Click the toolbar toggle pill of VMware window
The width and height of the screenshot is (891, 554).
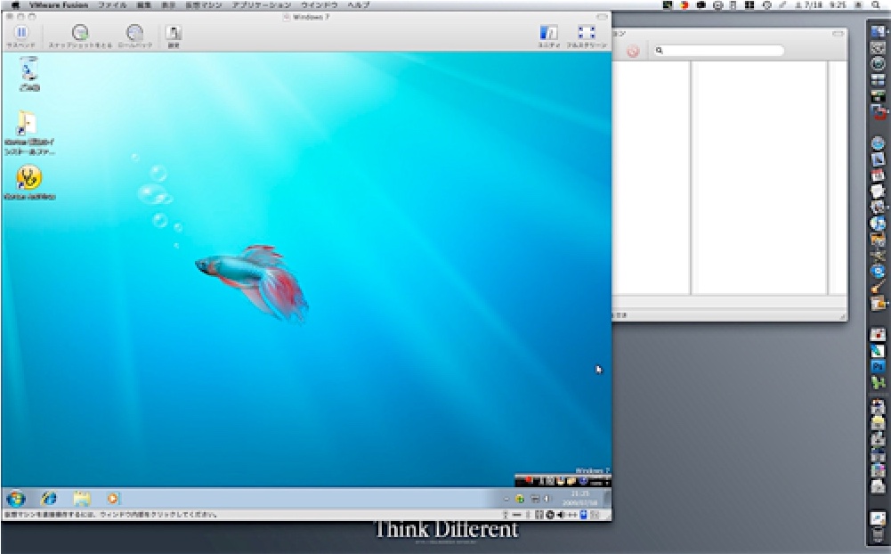602,17
